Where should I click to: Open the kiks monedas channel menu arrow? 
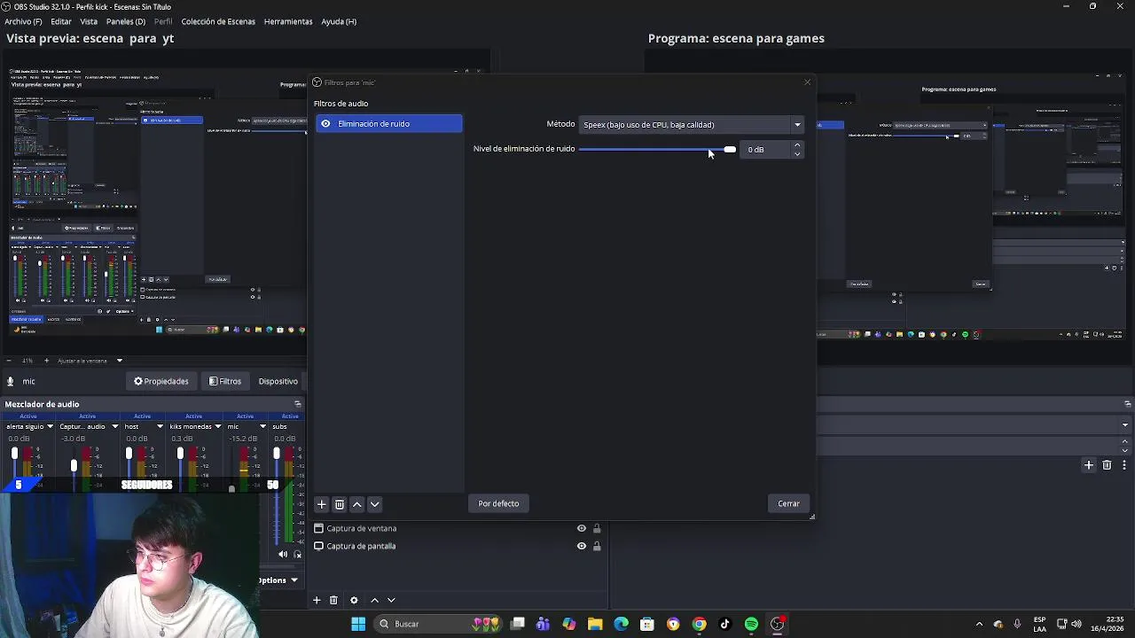pos(217,427)
